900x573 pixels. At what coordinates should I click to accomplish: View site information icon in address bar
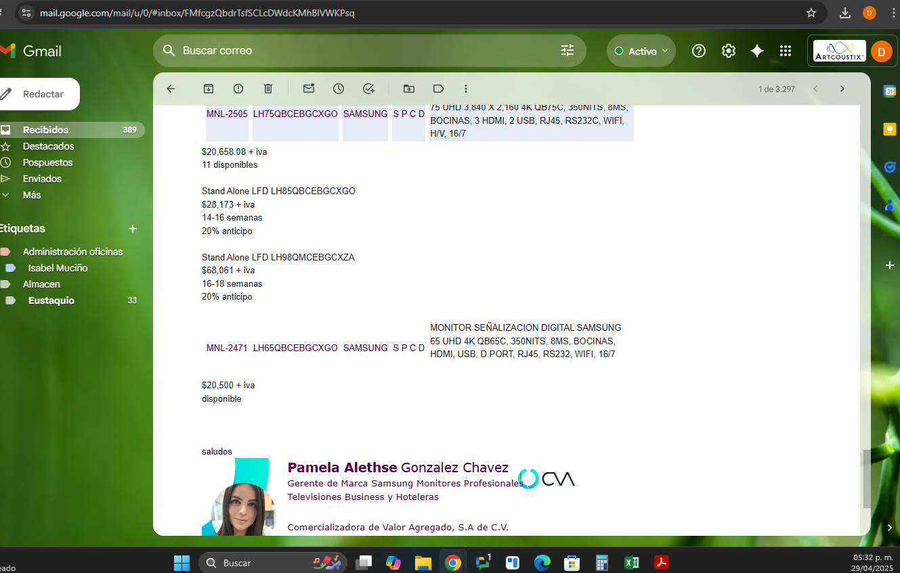pyautogui.click(x=26, y=13)
